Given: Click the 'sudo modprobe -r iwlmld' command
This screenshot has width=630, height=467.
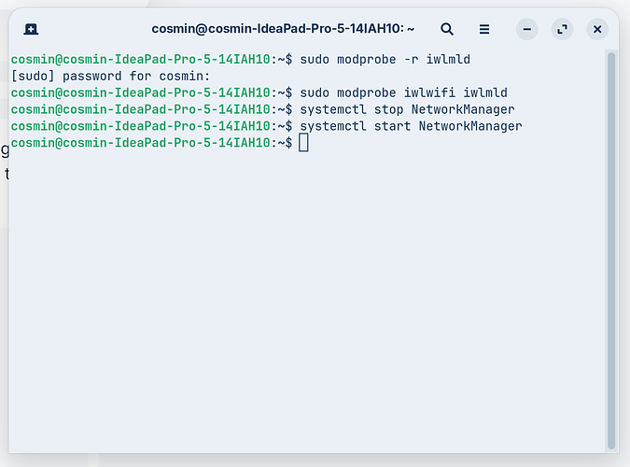Looking at the screenshot, I should click(x=385, y=60).
